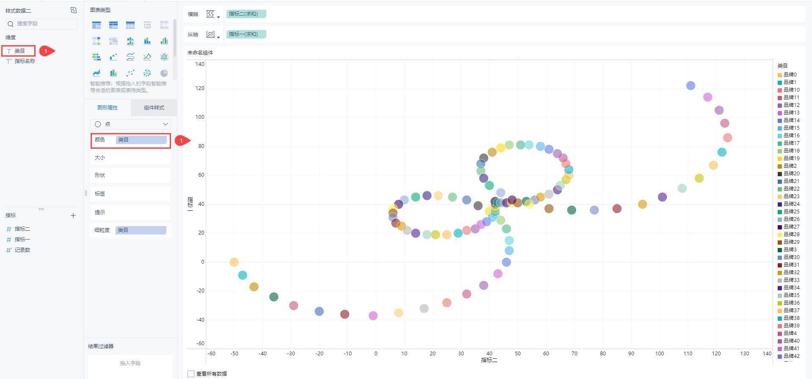Click the 品牌10 legend label
The width and height of the screenshot is (812, 379).
coord(792,90)
